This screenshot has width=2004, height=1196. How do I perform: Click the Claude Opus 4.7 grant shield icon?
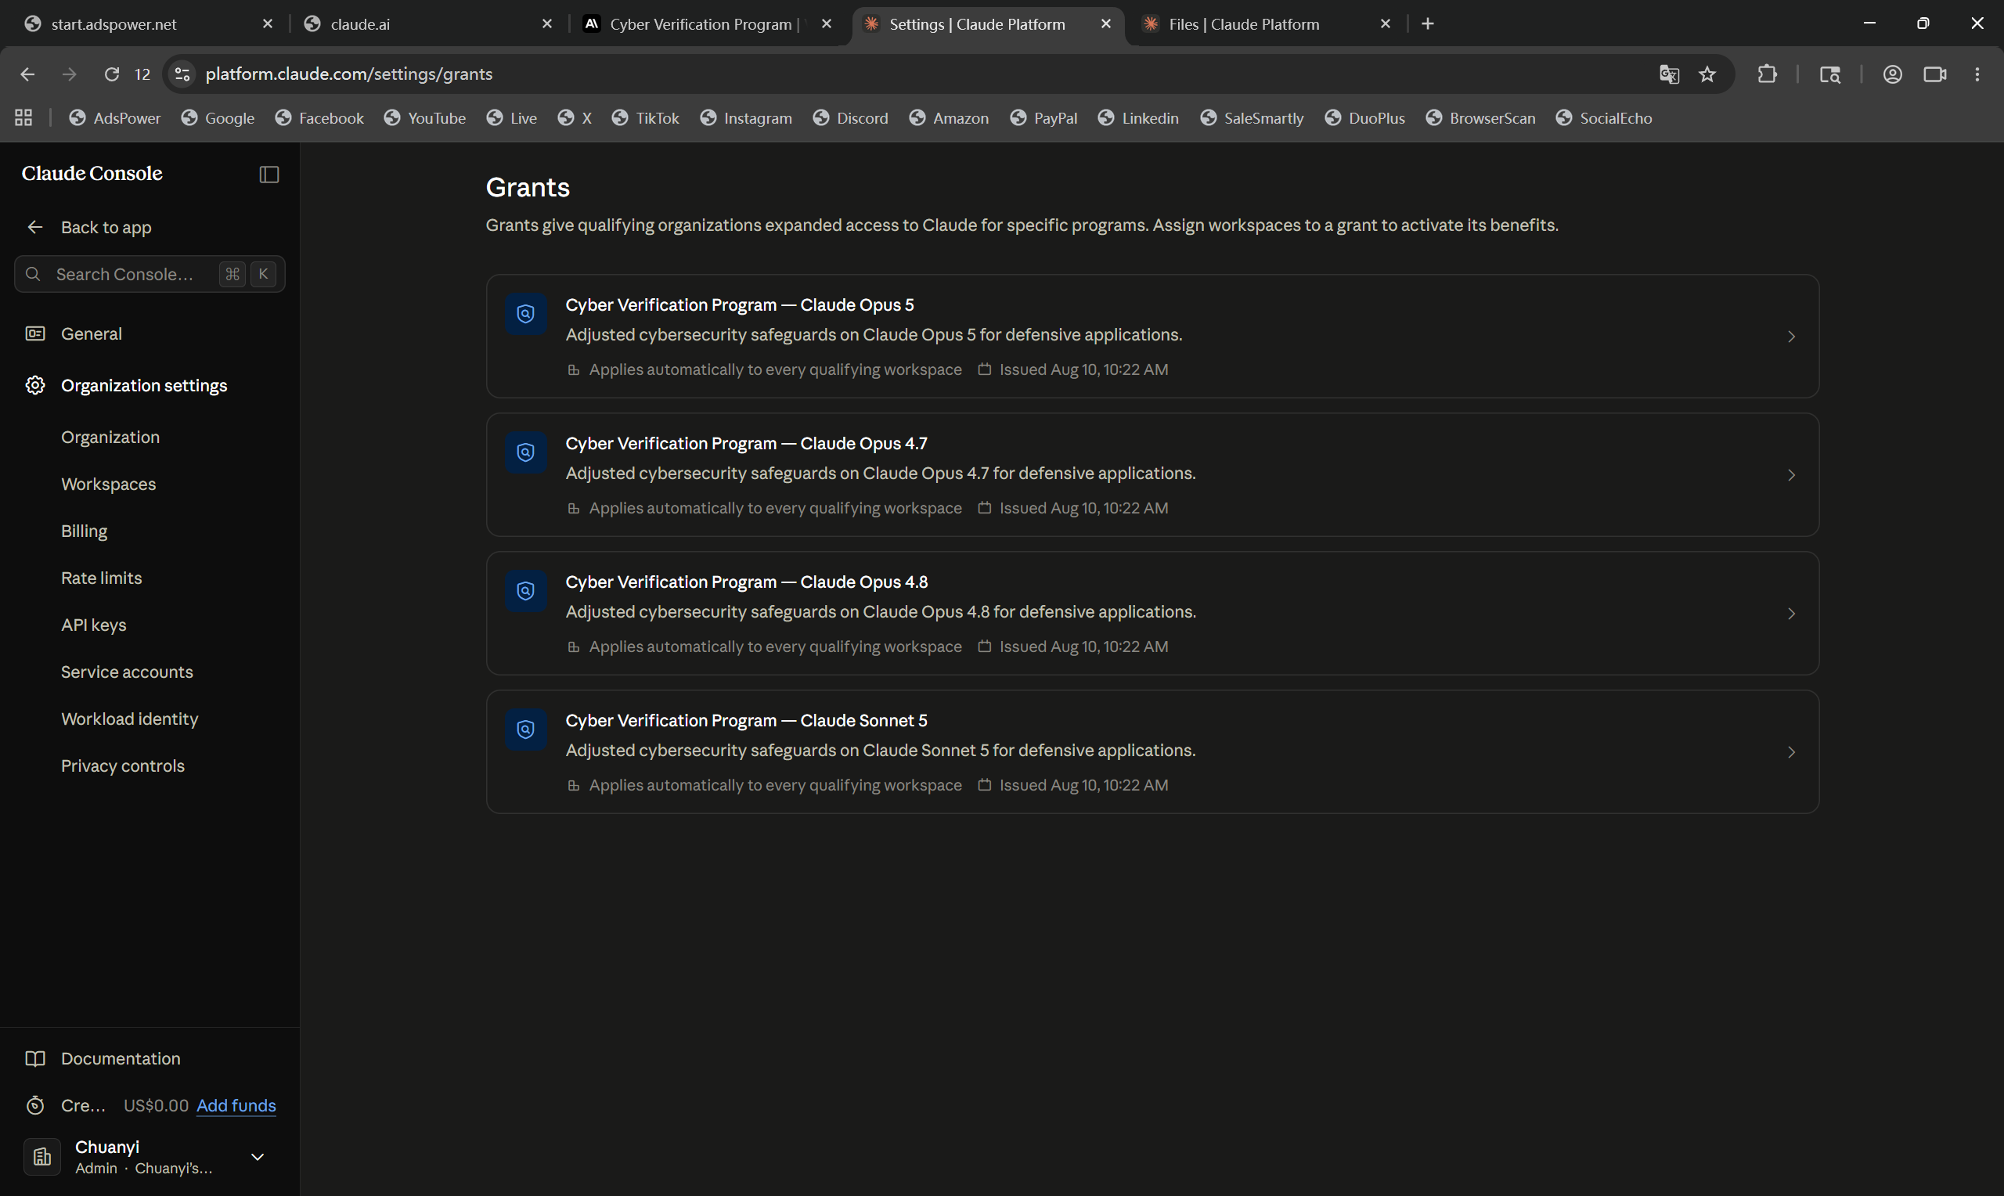pyautogui.click(x=525, y=452)
